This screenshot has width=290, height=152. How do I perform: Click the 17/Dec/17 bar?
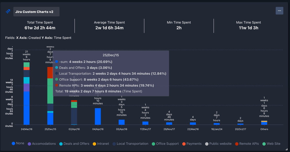tap(145, 123)
